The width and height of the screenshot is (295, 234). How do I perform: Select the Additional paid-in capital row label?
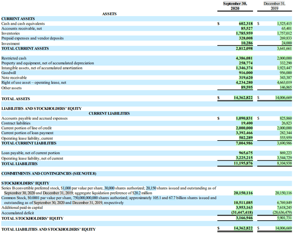point(21,208)
